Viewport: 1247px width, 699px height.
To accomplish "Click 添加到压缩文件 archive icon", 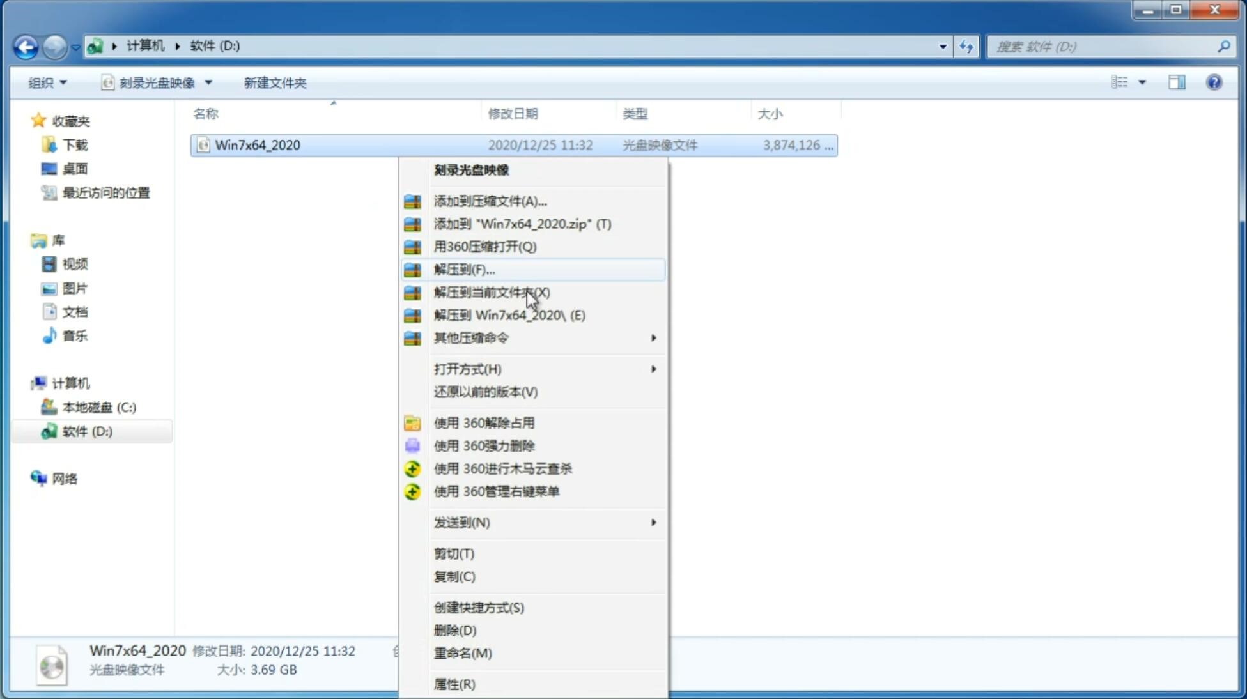I will [414, 201].
